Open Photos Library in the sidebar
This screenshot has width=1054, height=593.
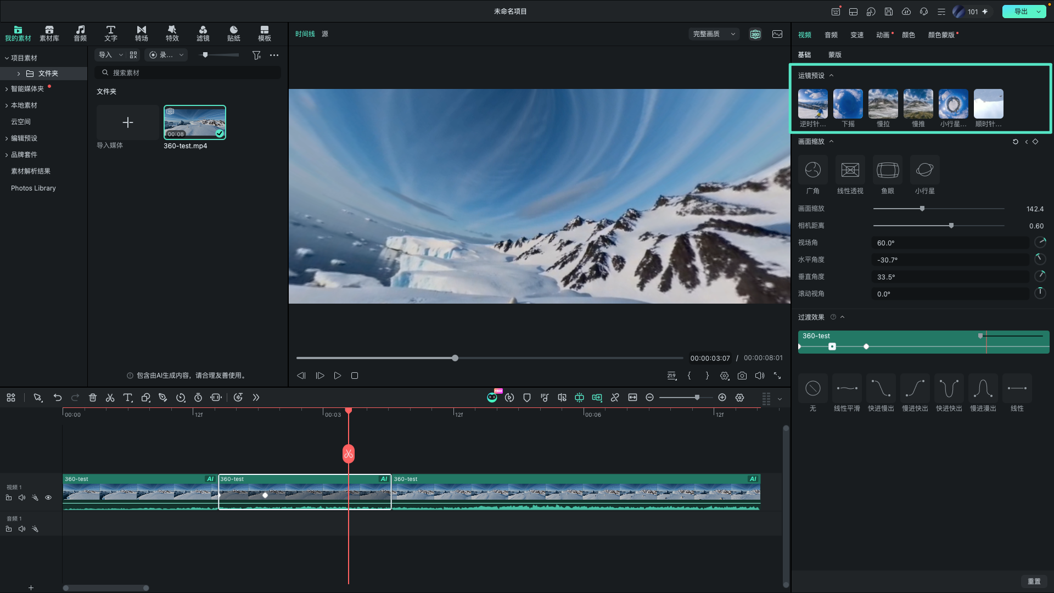(33, 188)
